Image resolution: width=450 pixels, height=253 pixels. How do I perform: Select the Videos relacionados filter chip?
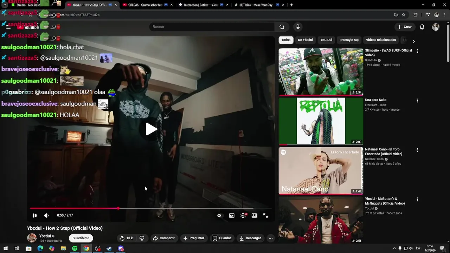[x=381, y=40]
